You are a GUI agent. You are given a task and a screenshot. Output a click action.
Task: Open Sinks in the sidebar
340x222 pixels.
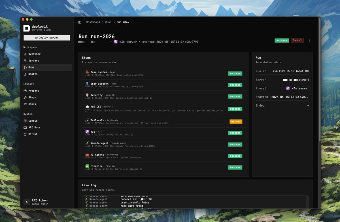47,104
